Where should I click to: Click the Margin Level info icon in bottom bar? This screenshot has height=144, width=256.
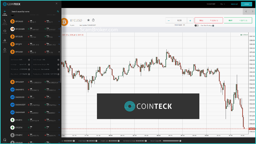coord(118,141)
